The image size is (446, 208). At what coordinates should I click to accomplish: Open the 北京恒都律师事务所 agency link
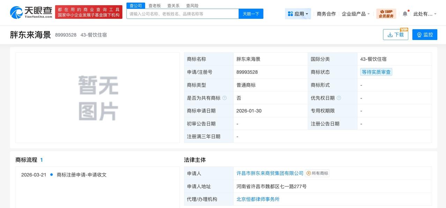258,200
